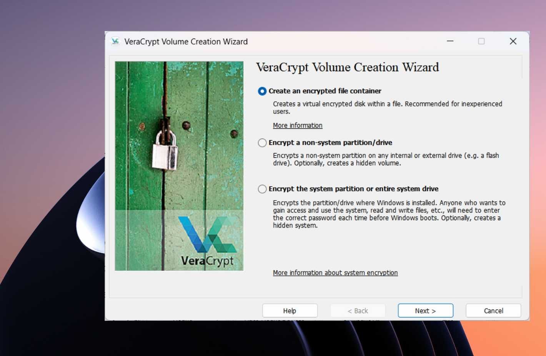Open More information about system encryption link
Viewport: 546px width, 356px height.
click(335, 273)
